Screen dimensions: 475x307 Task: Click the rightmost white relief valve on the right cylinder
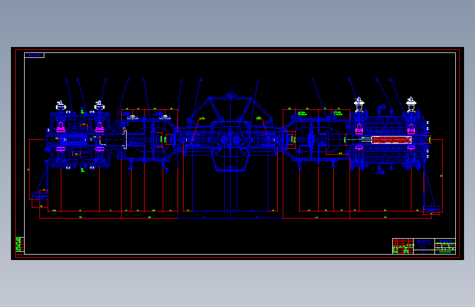411,104
